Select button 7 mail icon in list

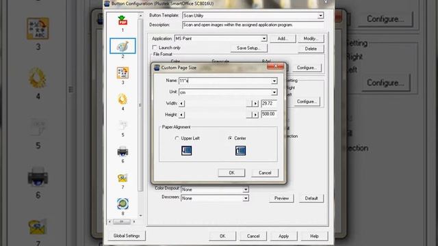pos(123,178)
